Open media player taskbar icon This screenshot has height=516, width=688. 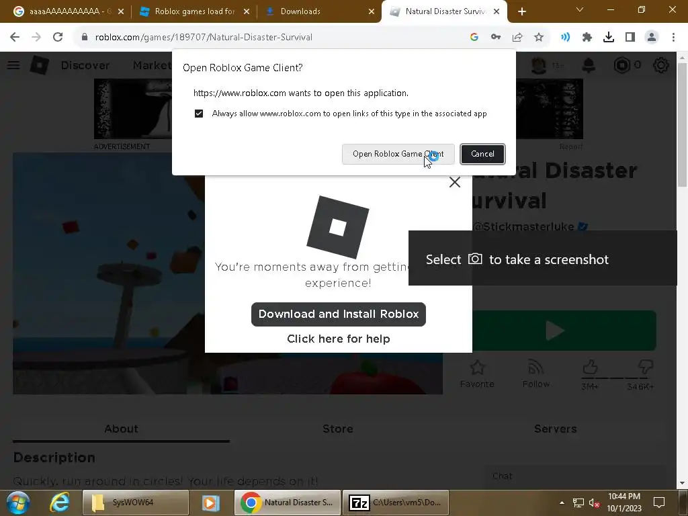[210, 503]
